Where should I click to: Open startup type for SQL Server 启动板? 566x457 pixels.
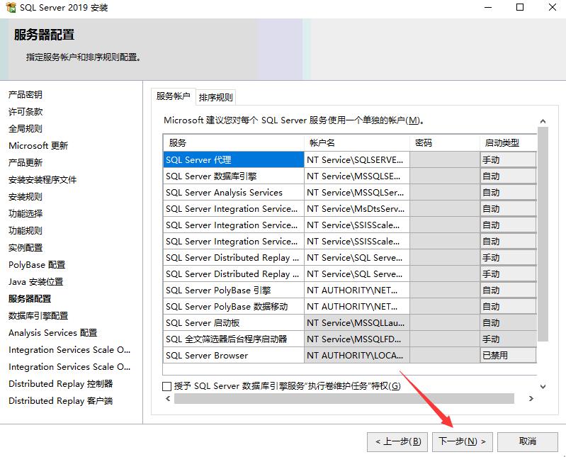(508, 322)
